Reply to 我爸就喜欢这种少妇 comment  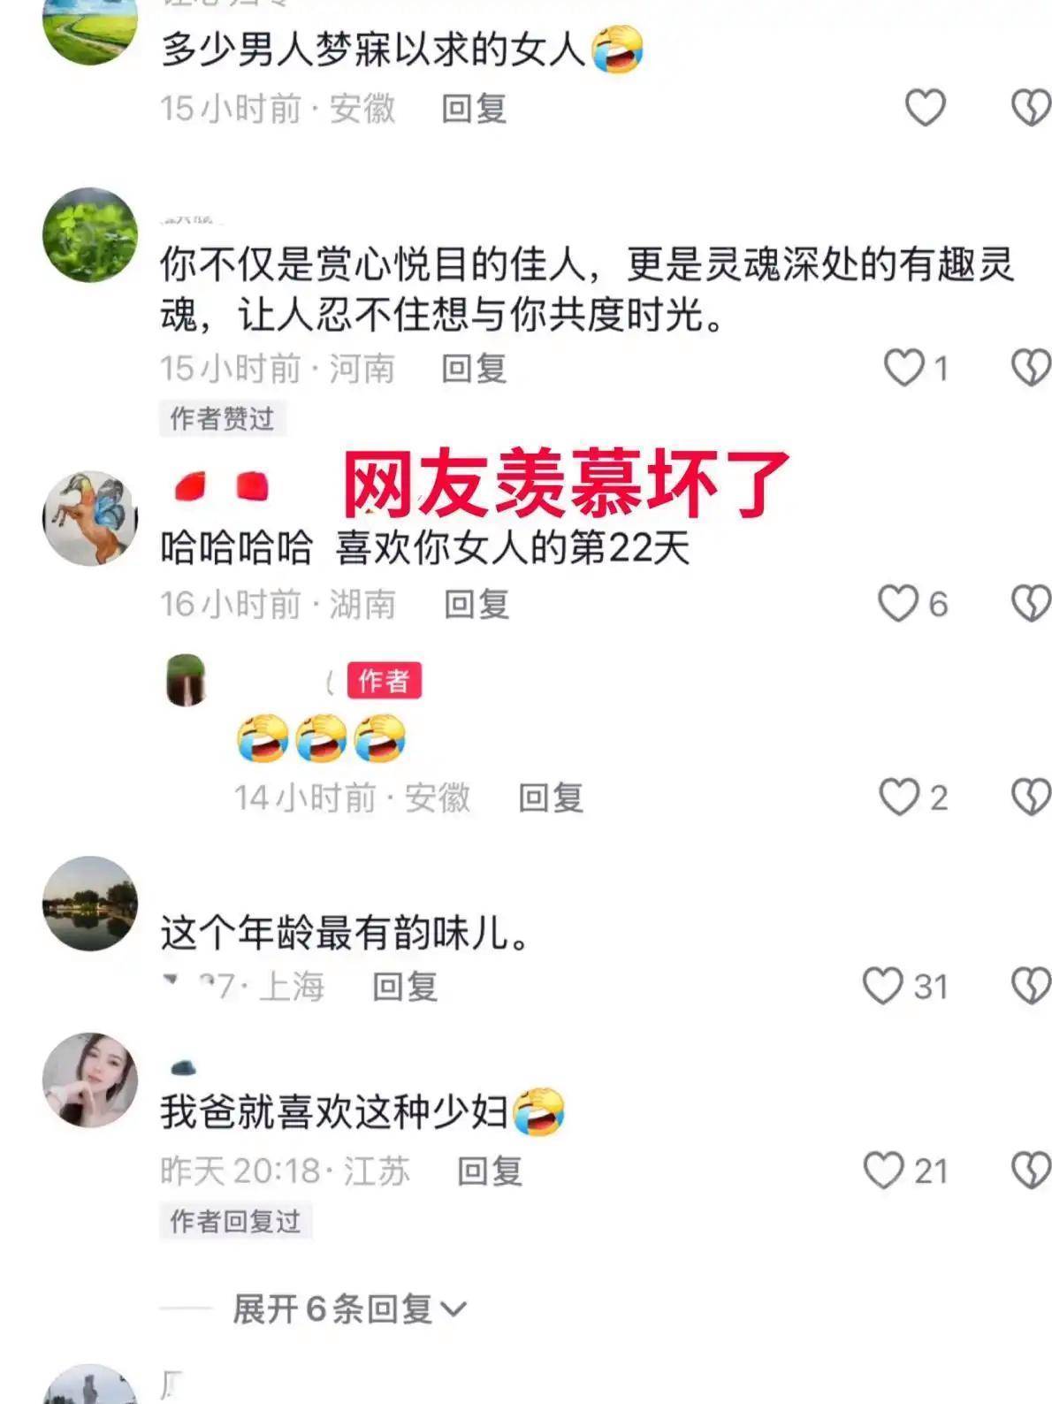pos(490,1171)
